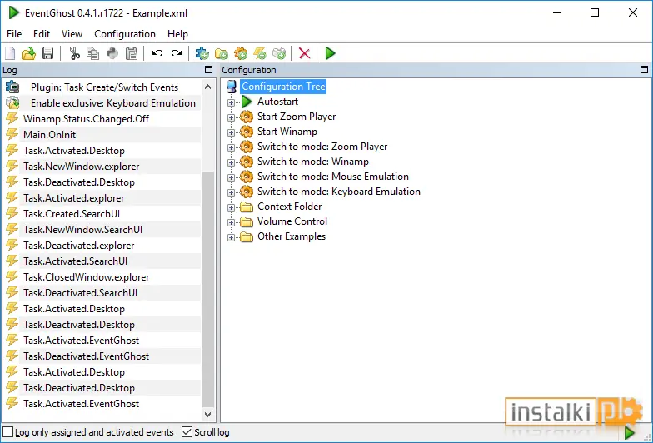Expand the Context Folder node
The width and height of the screenshot is (653, 443).
(x=231, y=207)
